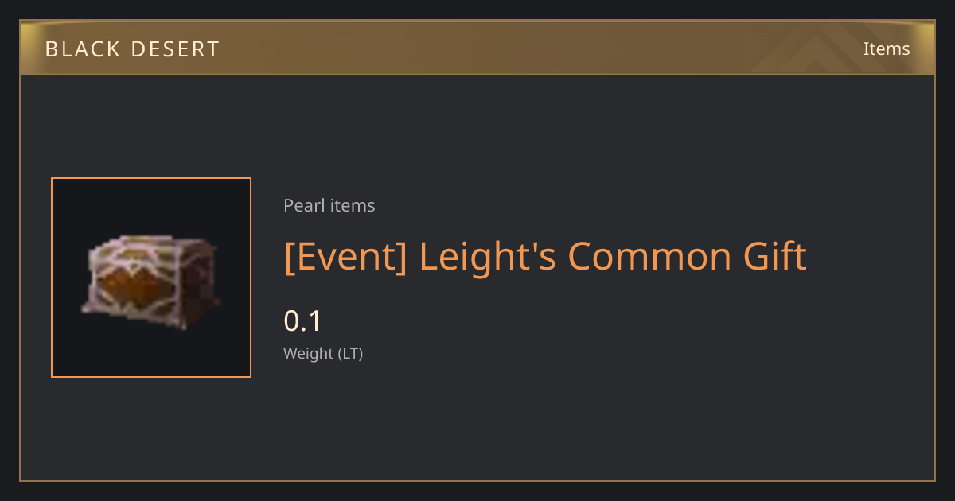
Task: Open the BLACK DESERT header title
Action: pos(132,49)
